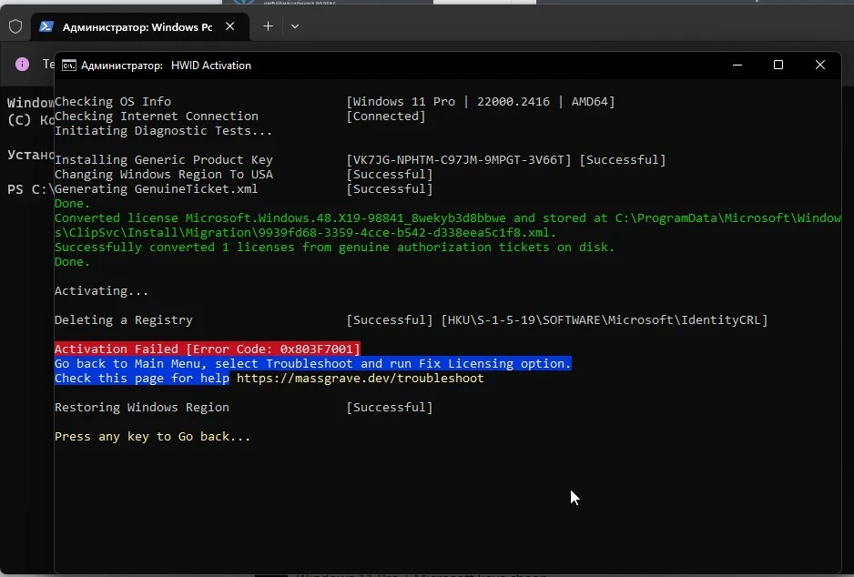854x577 pixels.
Task: Click the 'Deleting a Registry' line
Action: pyautogui.click(x=124, y=319)
